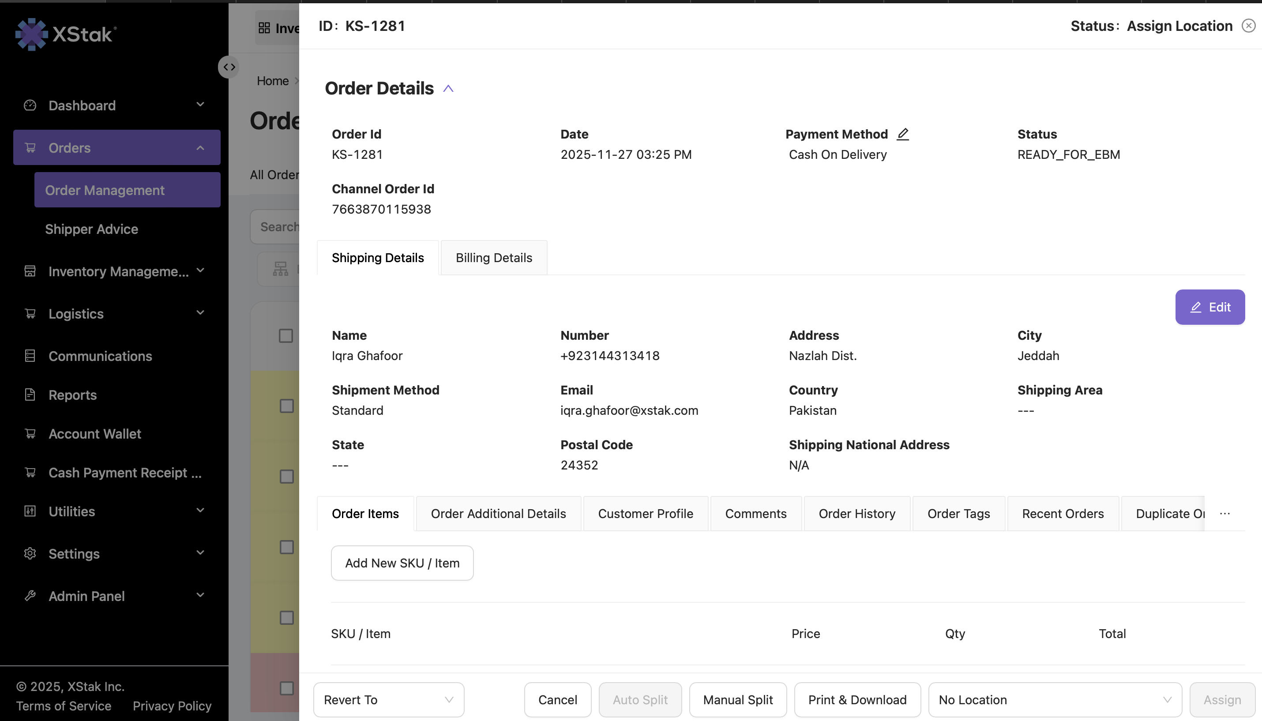Click email iqra.ghafoor@xstak.com
This screenshot has width=1262, height=721.
(629, 410)
